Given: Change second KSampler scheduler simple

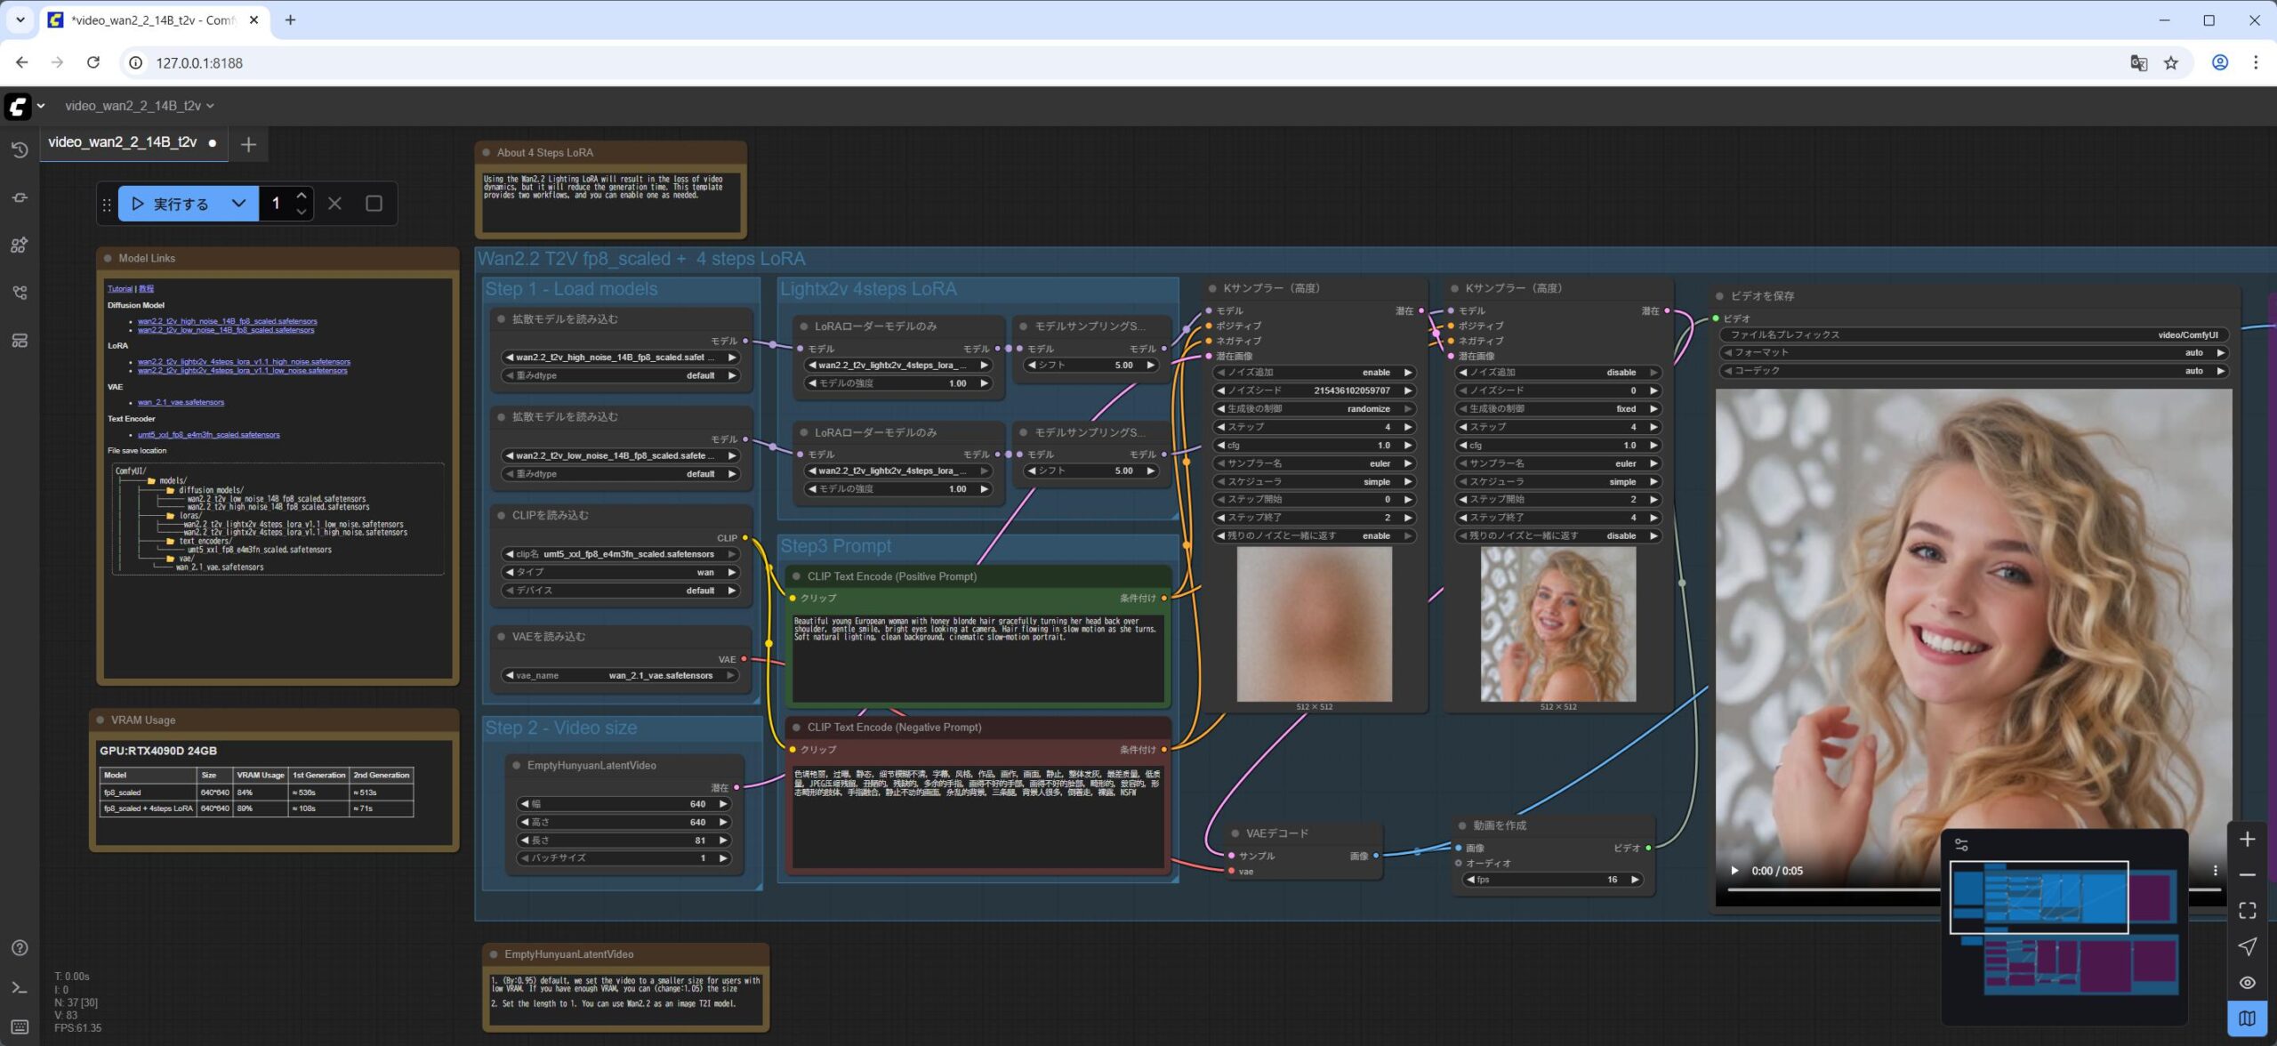Looking at the screenshot, I should coord(1558,482).
